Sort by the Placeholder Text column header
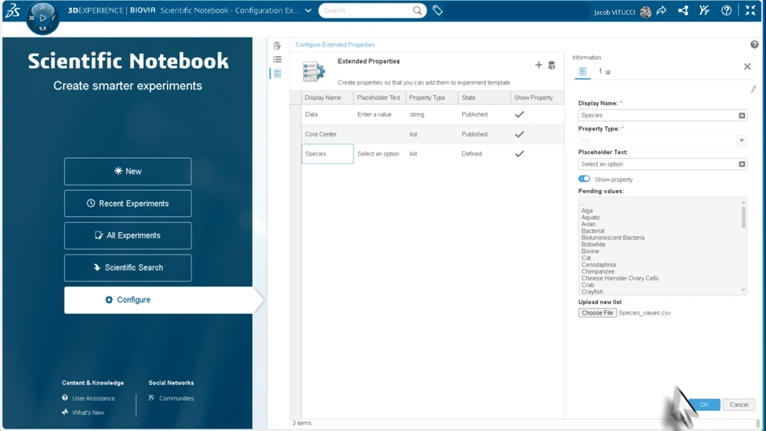The height and width of the screenshot is (431, 766). [378, 97]
